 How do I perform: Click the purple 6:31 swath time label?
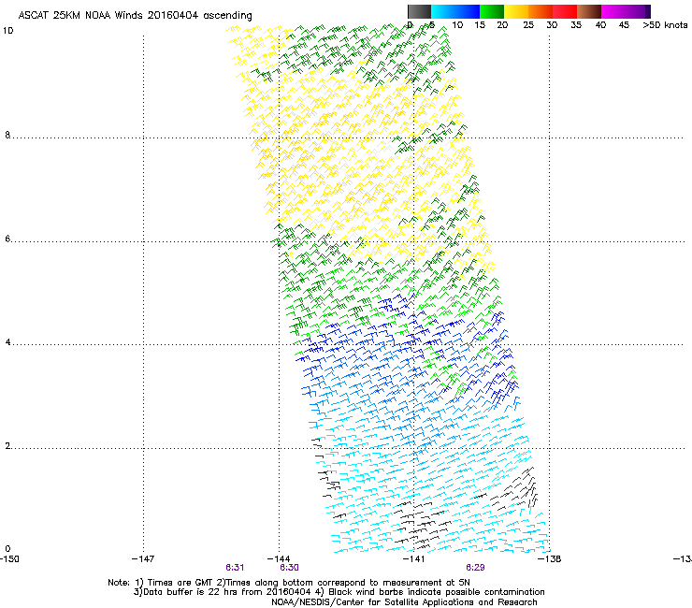pyautogui.click(x=235, y=568)
